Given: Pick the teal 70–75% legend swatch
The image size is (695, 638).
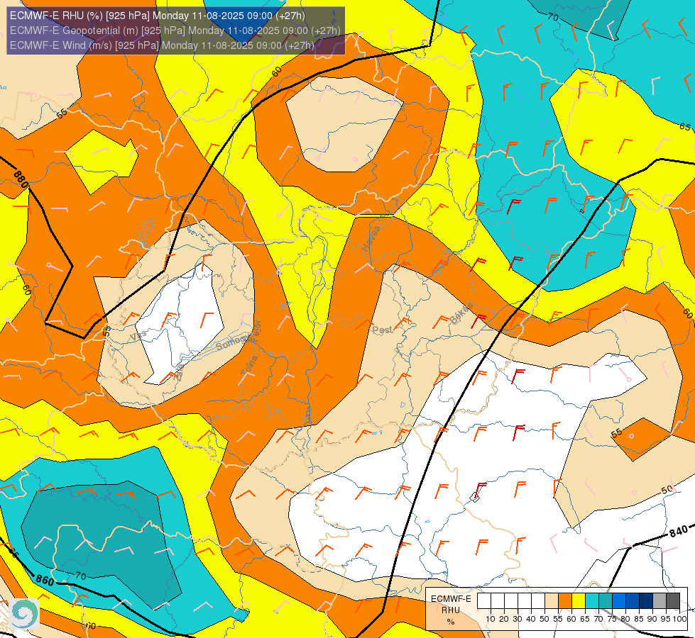Looking at the screenshot, I should click(x=606, y=601).
